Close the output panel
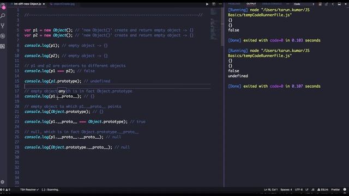349x196 pixels. pyautogui.click(x=346, y=4)
